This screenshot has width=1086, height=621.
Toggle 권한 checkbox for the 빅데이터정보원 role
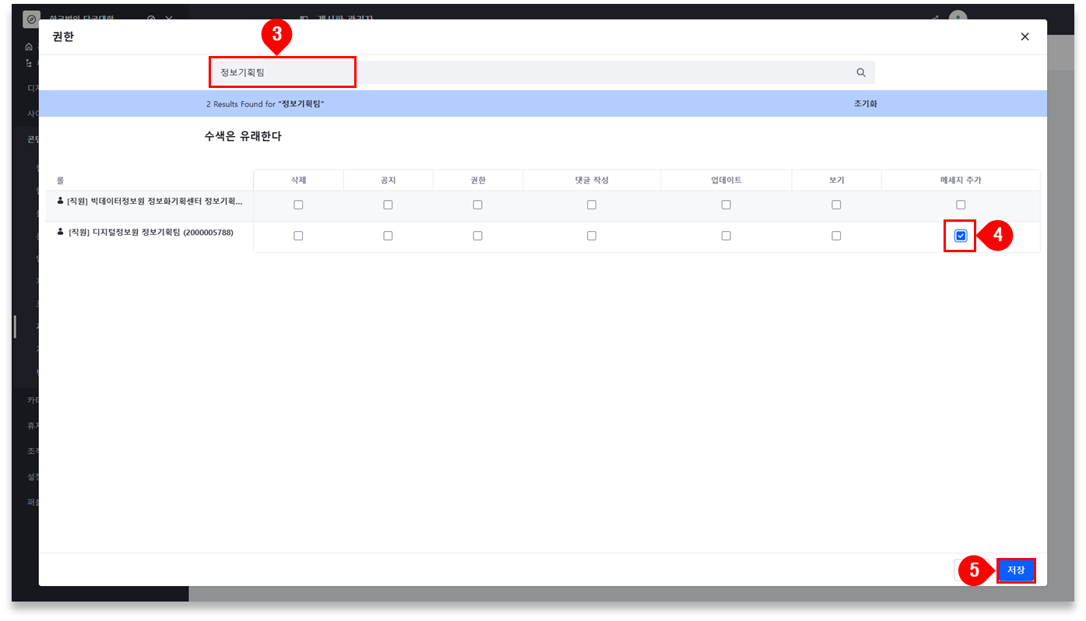point(477,205)
